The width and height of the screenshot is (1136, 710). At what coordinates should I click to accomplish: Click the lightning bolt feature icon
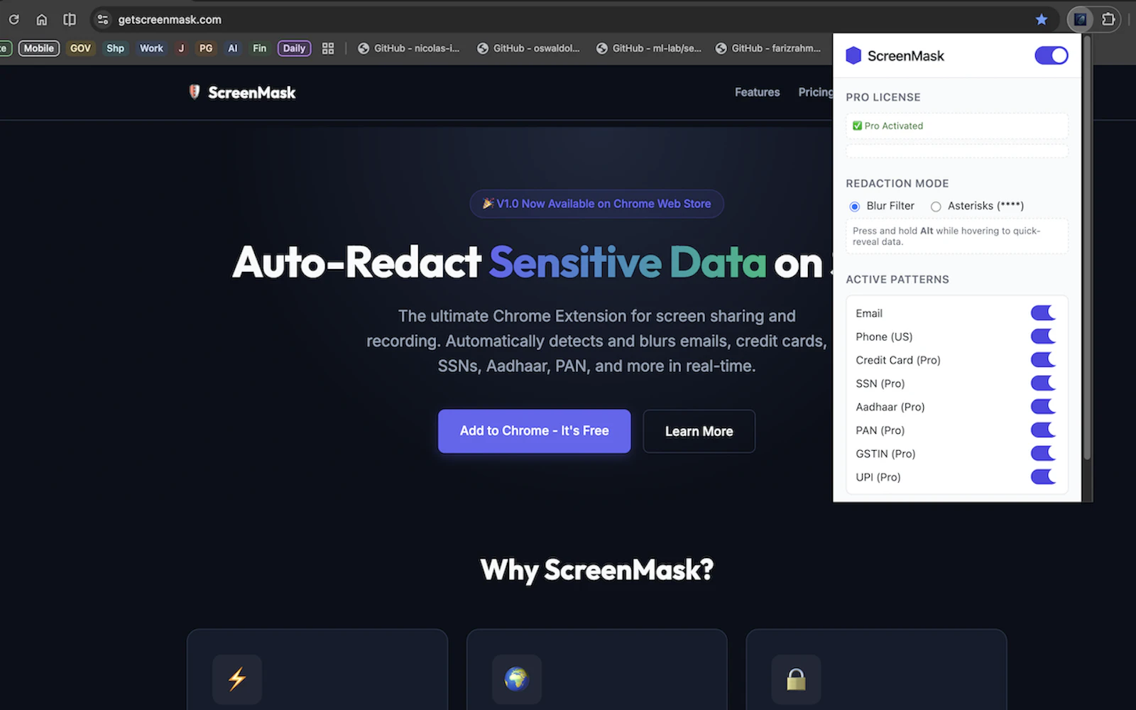click(237, 679)
